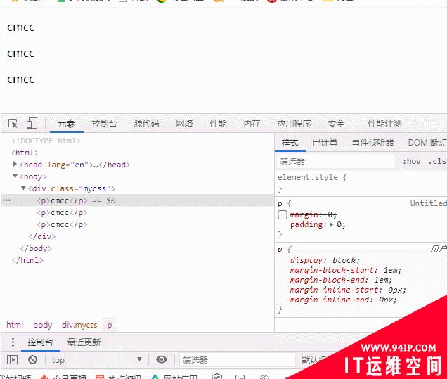Open the ellipsis beside selected p element
Screen dimensions: 447x379
click(6, 200)
